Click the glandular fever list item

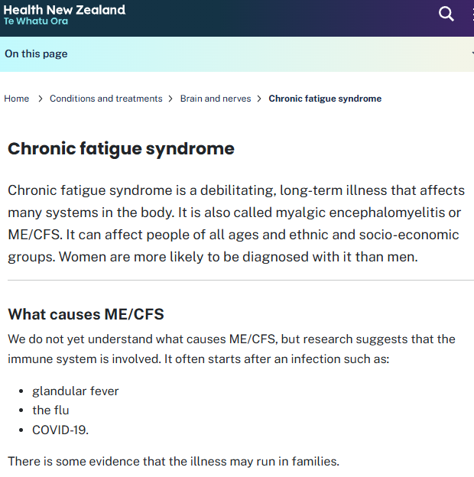coord(76,391)
